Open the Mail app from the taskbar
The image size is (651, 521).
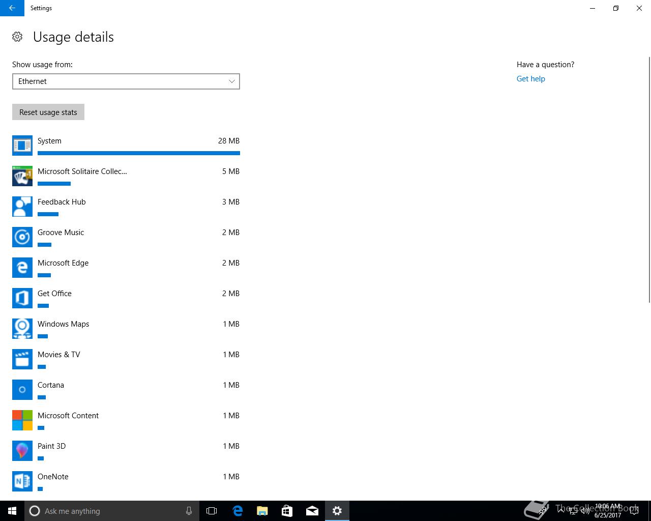(312, 511)
